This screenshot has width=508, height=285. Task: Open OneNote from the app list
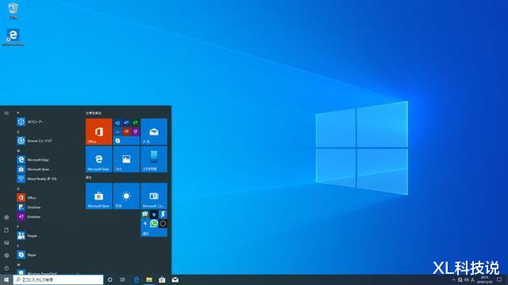48,216
